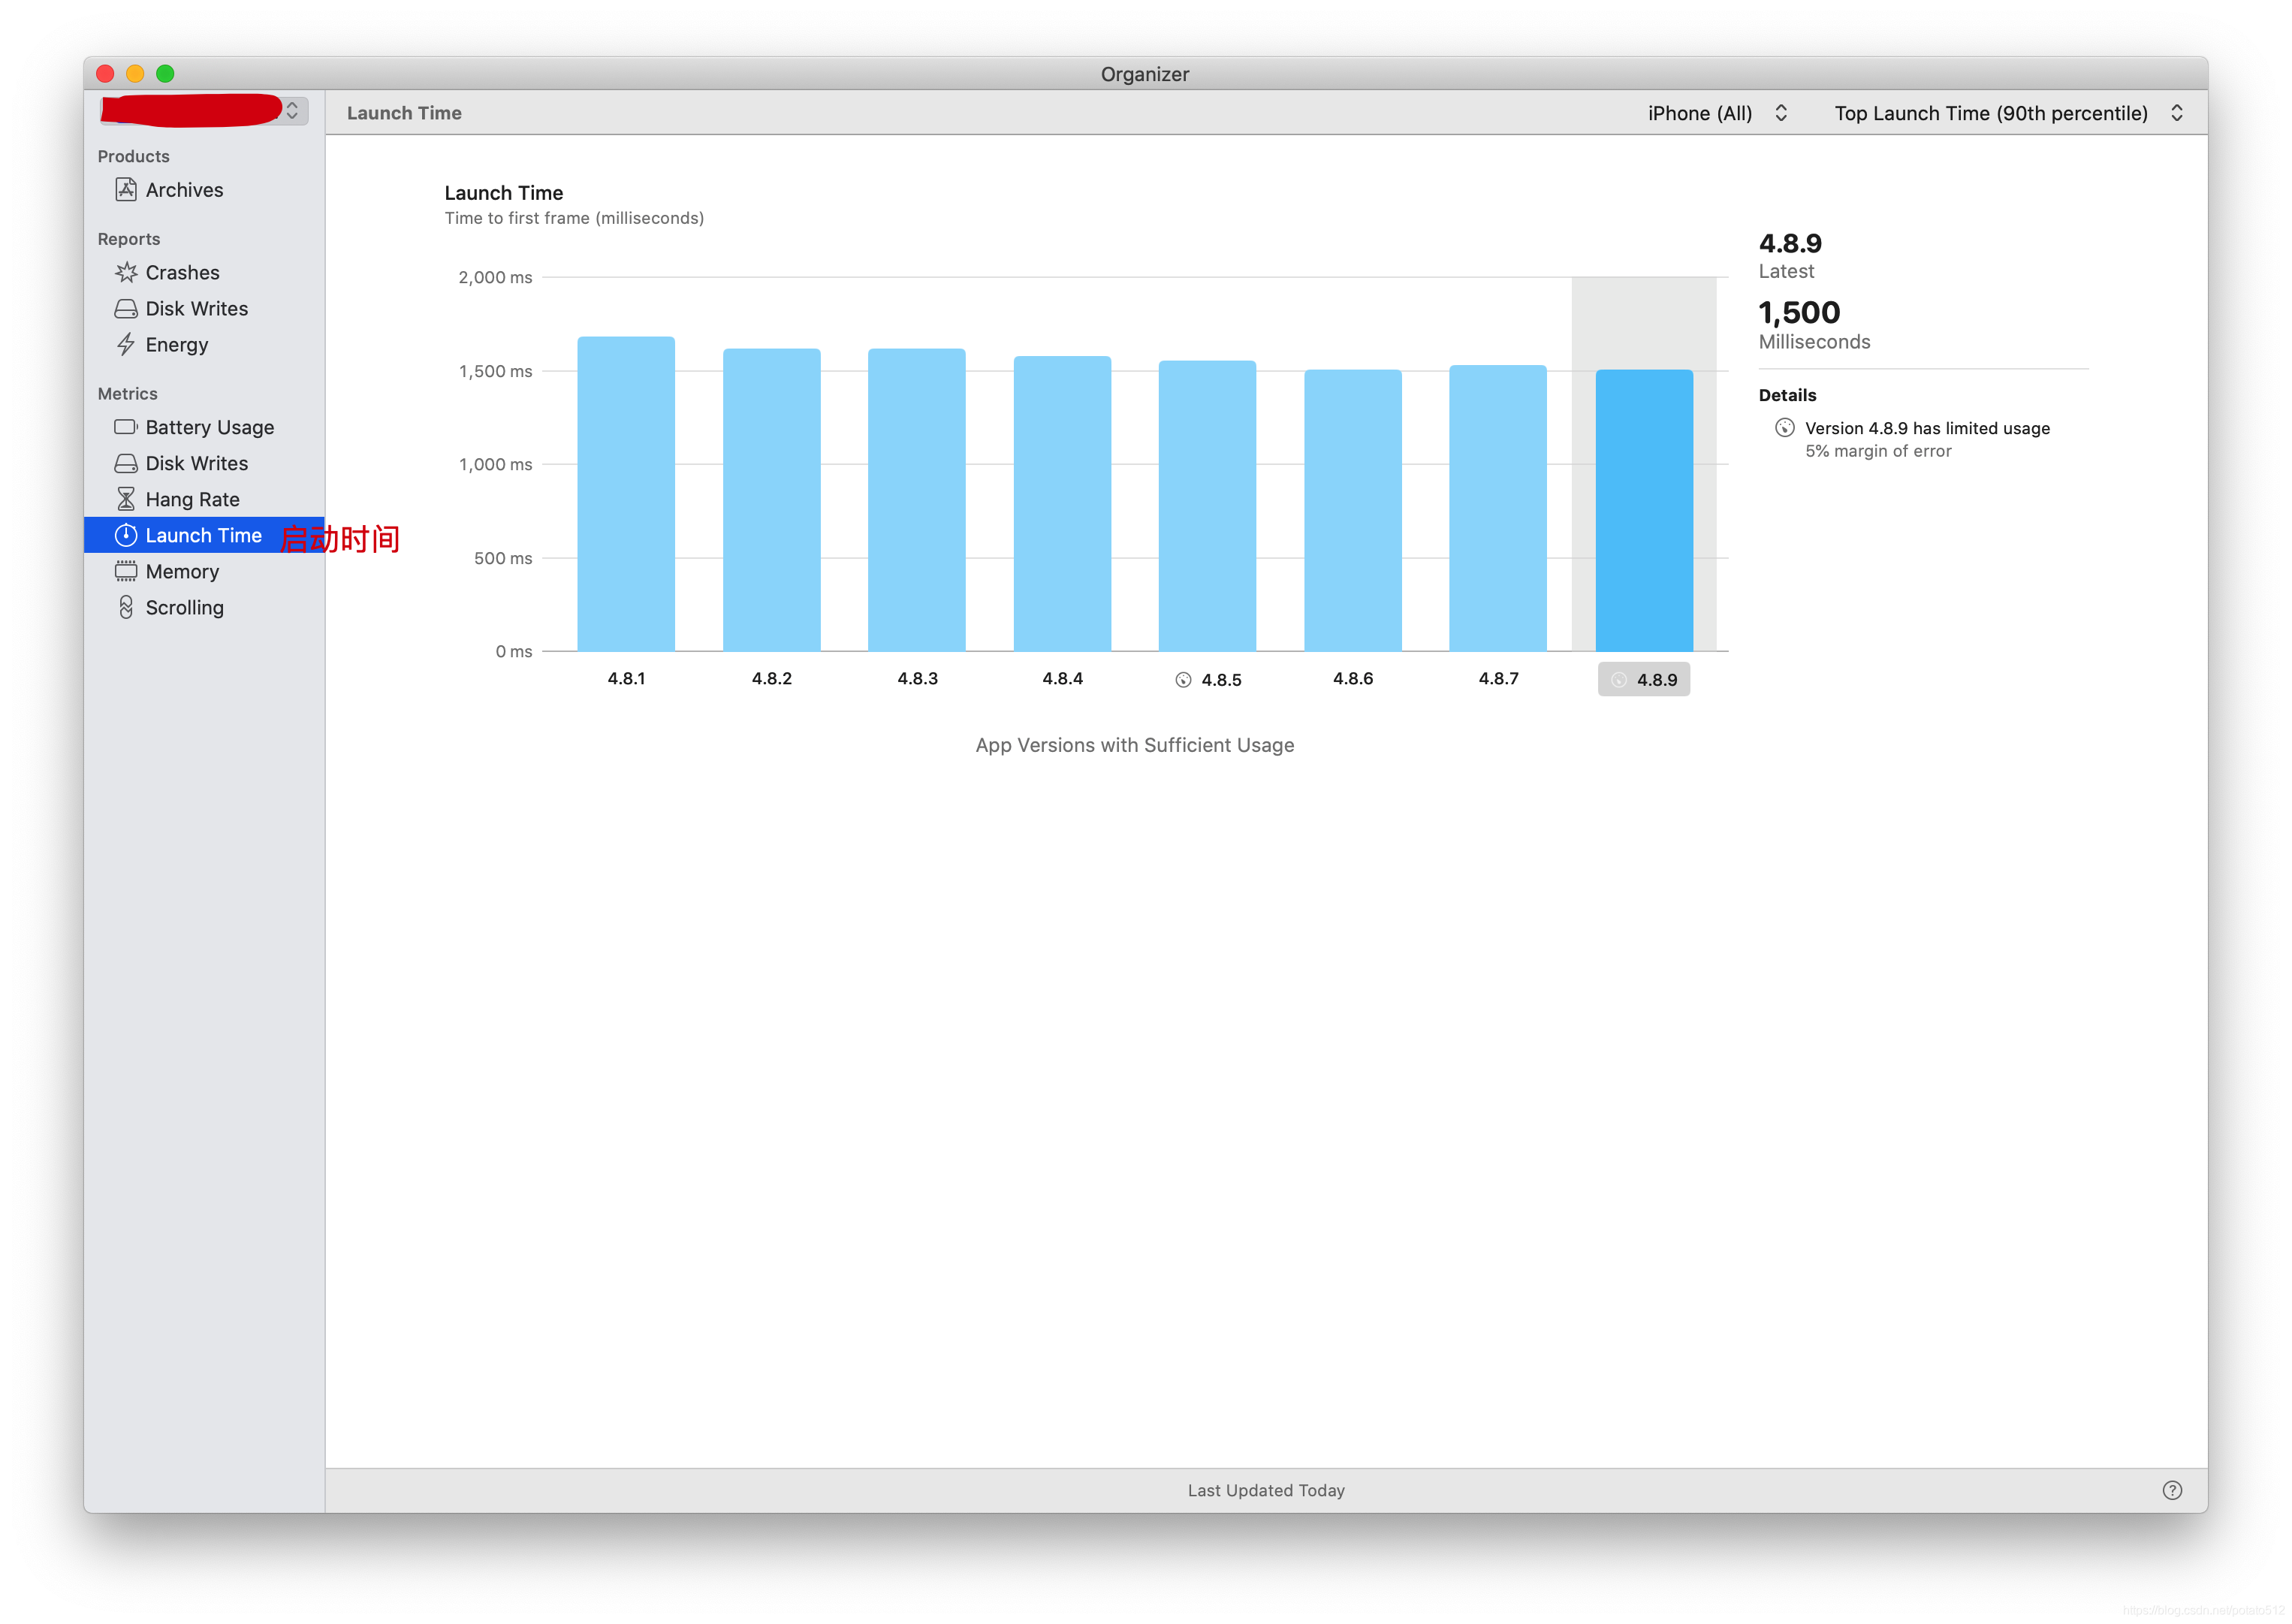Click the 4.8.1 launch time bar
This screenshot has height=1624, width=2292.
point(626,494)
